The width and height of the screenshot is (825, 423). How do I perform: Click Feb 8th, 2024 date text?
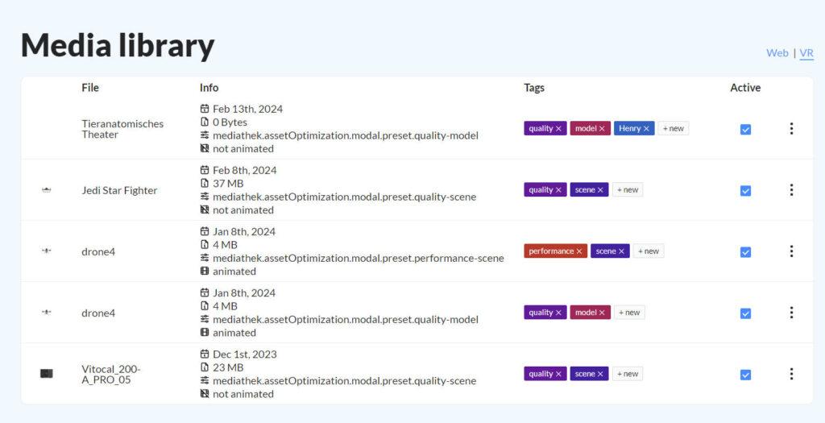click(x=245, y=170)
